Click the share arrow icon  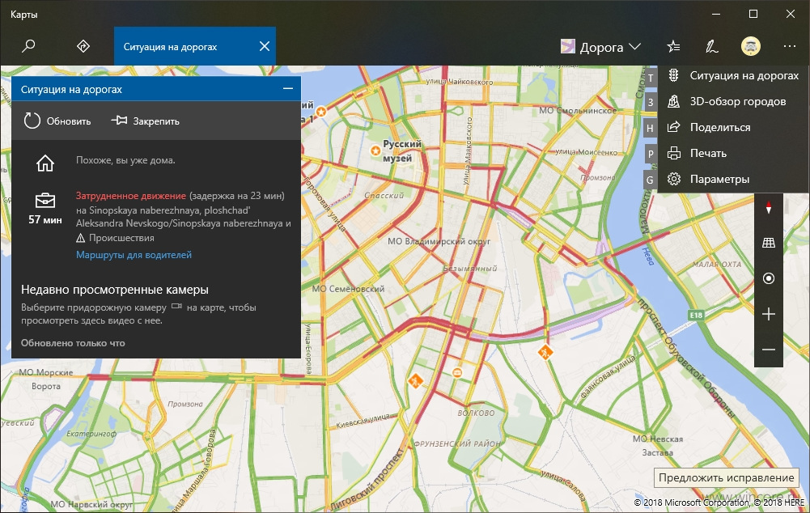click(673, 127)
